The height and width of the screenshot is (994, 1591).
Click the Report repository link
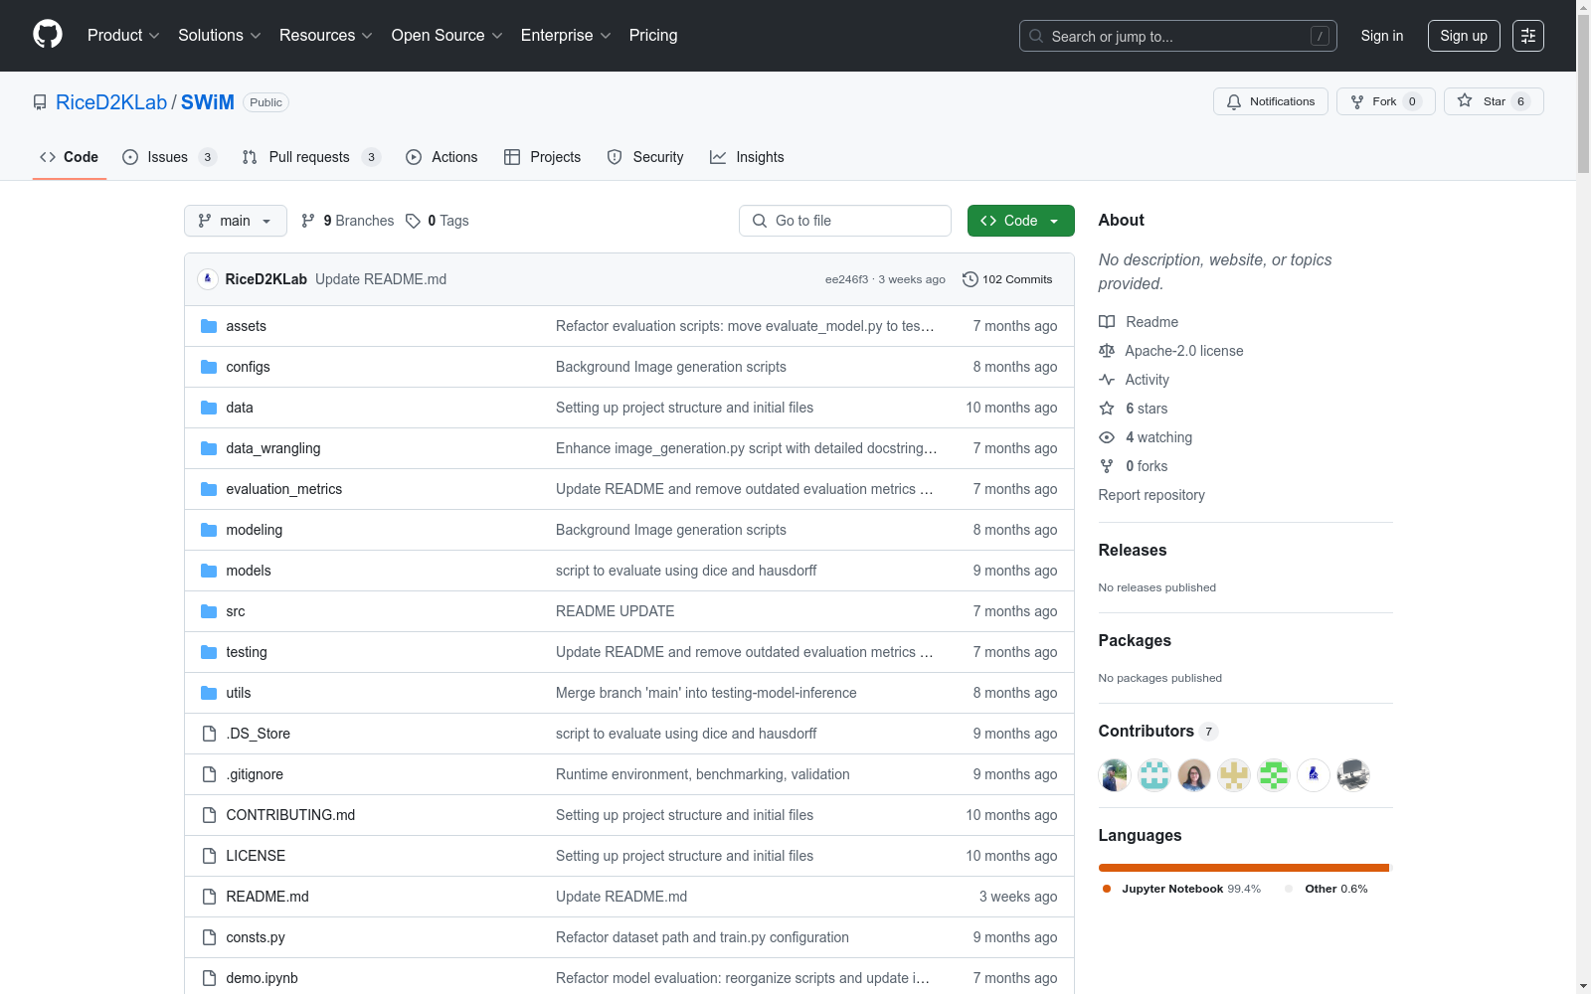coord(1151,495)
